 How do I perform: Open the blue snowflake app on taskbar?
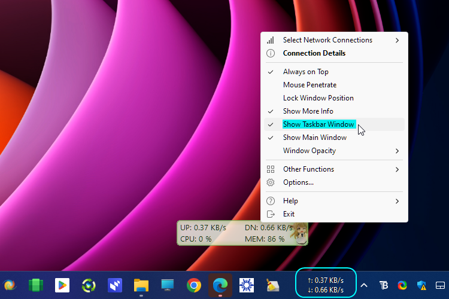tap(247, 285)
